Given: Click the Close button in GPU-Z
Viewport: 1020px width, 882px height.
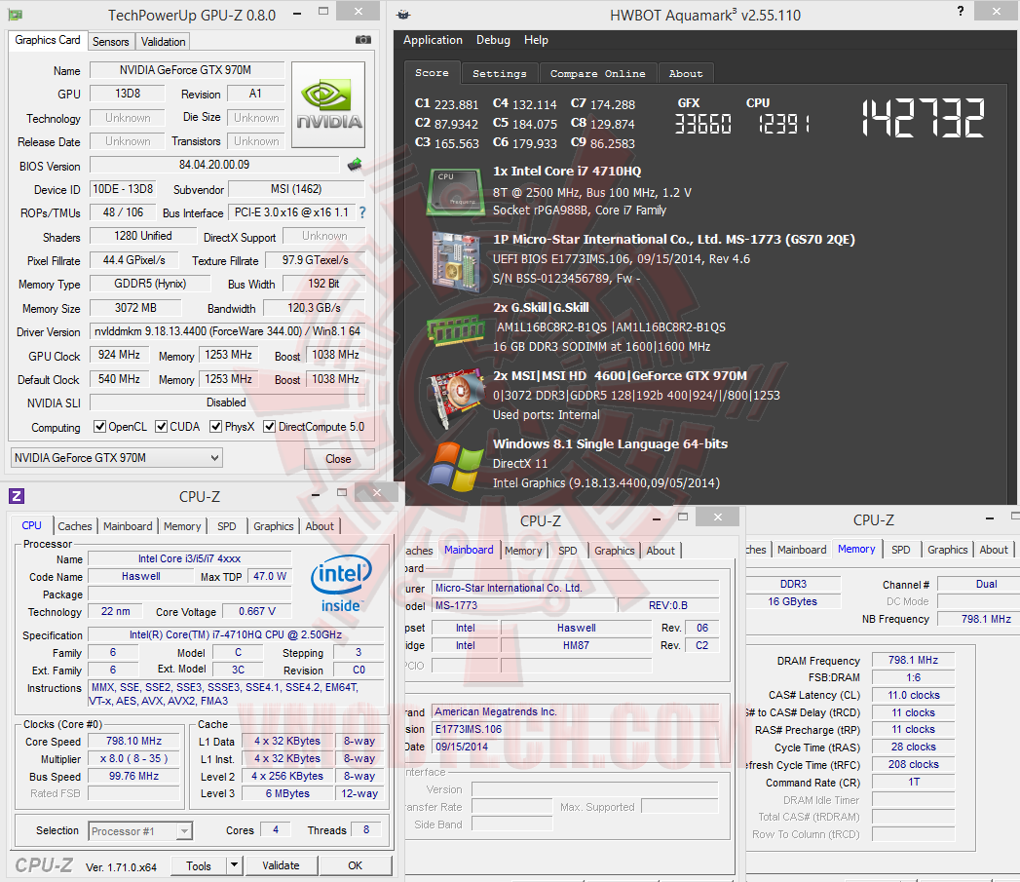Looking at the screenshot, I should [x=338, y=459].
